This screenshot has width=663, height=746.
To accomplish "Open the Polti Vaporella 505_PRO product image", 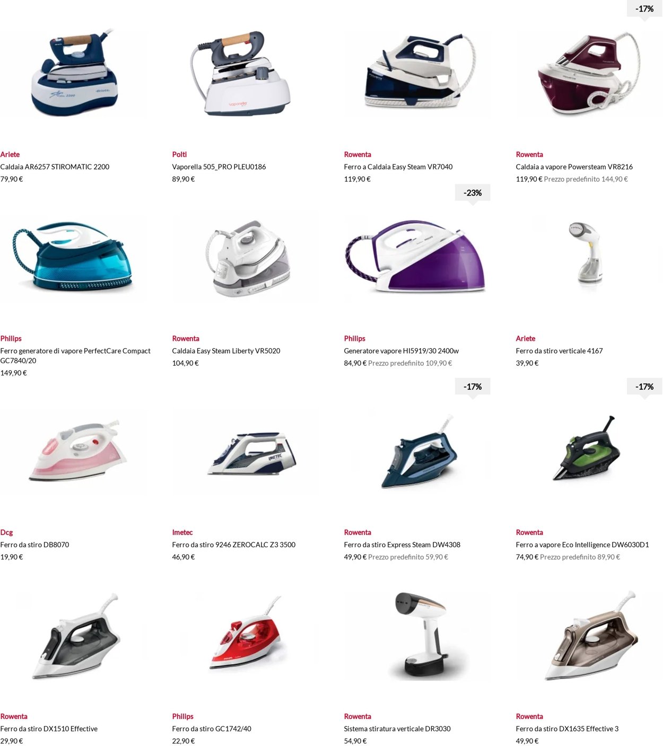I will coord(245,74).
